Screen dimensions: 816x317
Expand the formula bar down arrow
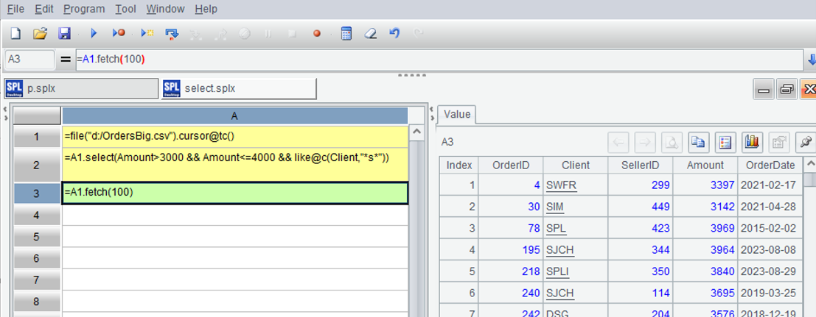pyautogui.click(x=811, y=60)
